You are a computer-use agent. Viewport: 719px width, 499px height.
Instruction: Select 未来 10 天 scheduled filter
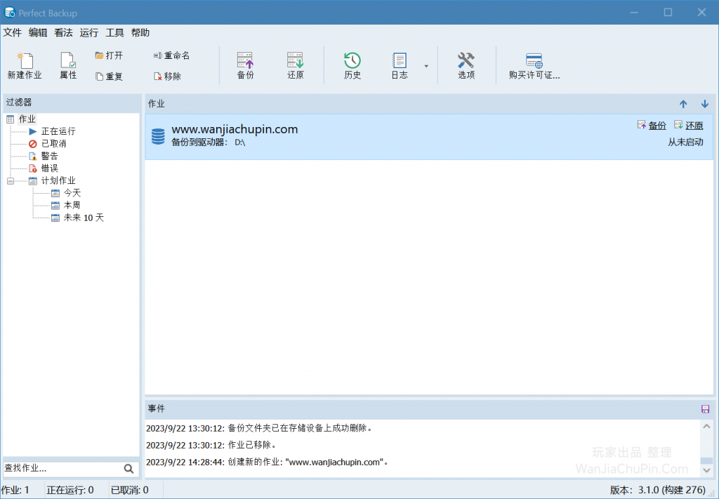84,218
